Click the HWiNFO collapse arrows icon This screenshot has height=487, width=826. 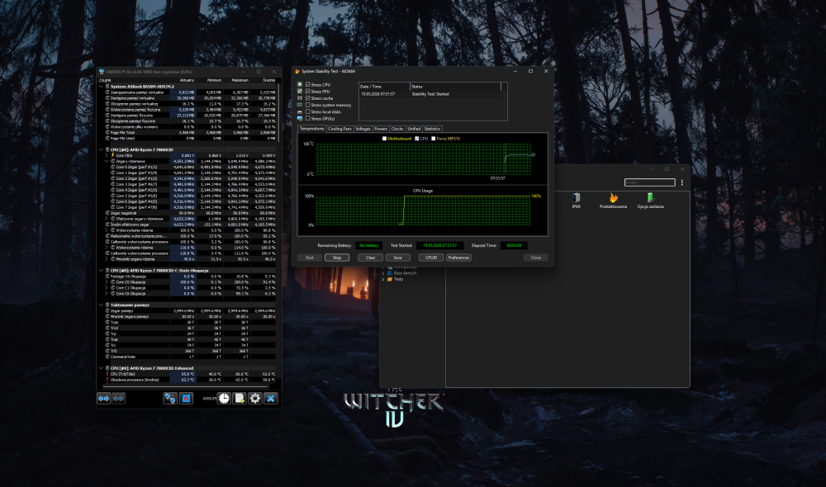coord(118,399)
